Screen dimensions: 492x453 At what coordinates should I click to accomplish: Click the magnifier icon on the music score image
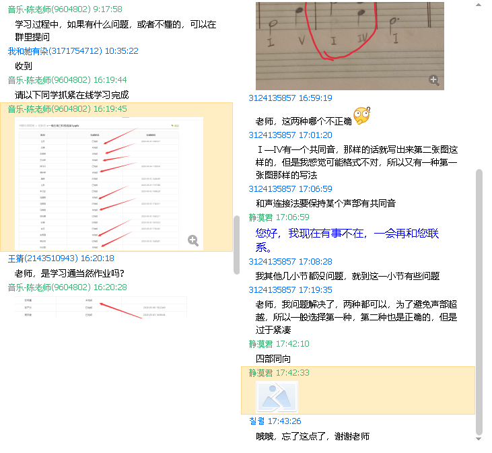(434, 81)
